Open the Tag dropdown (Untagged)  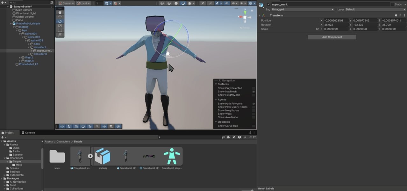303,10
